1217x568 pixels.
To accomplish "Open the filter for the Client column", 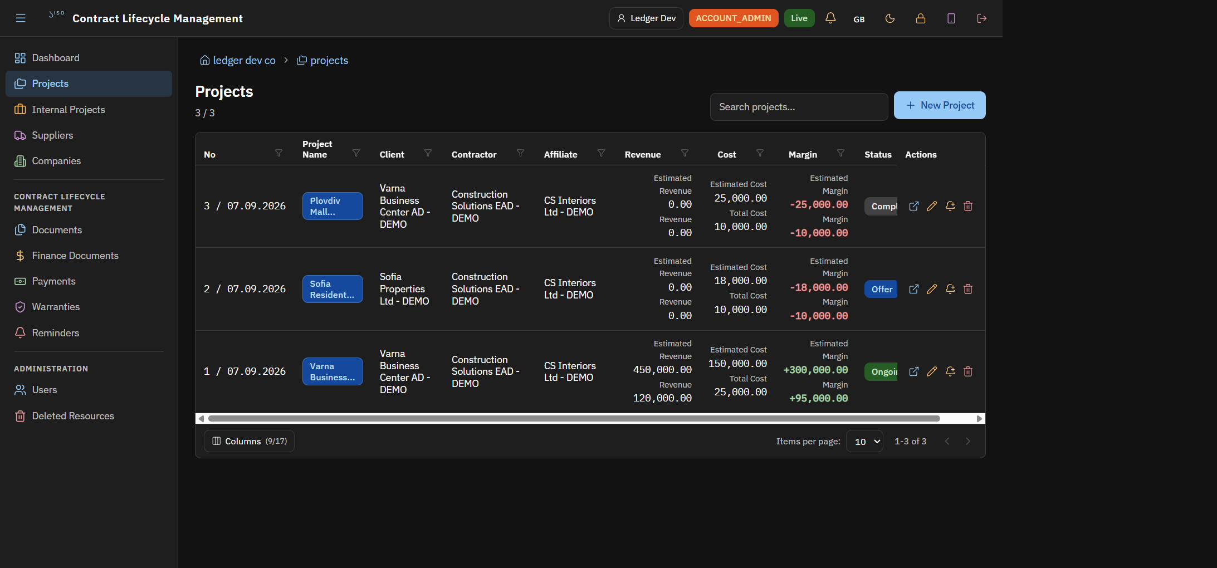I will click(x=428, y=153).
